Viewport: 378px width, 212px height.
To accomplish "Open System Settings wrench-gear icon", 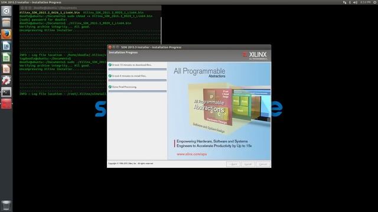I will 6,81.
